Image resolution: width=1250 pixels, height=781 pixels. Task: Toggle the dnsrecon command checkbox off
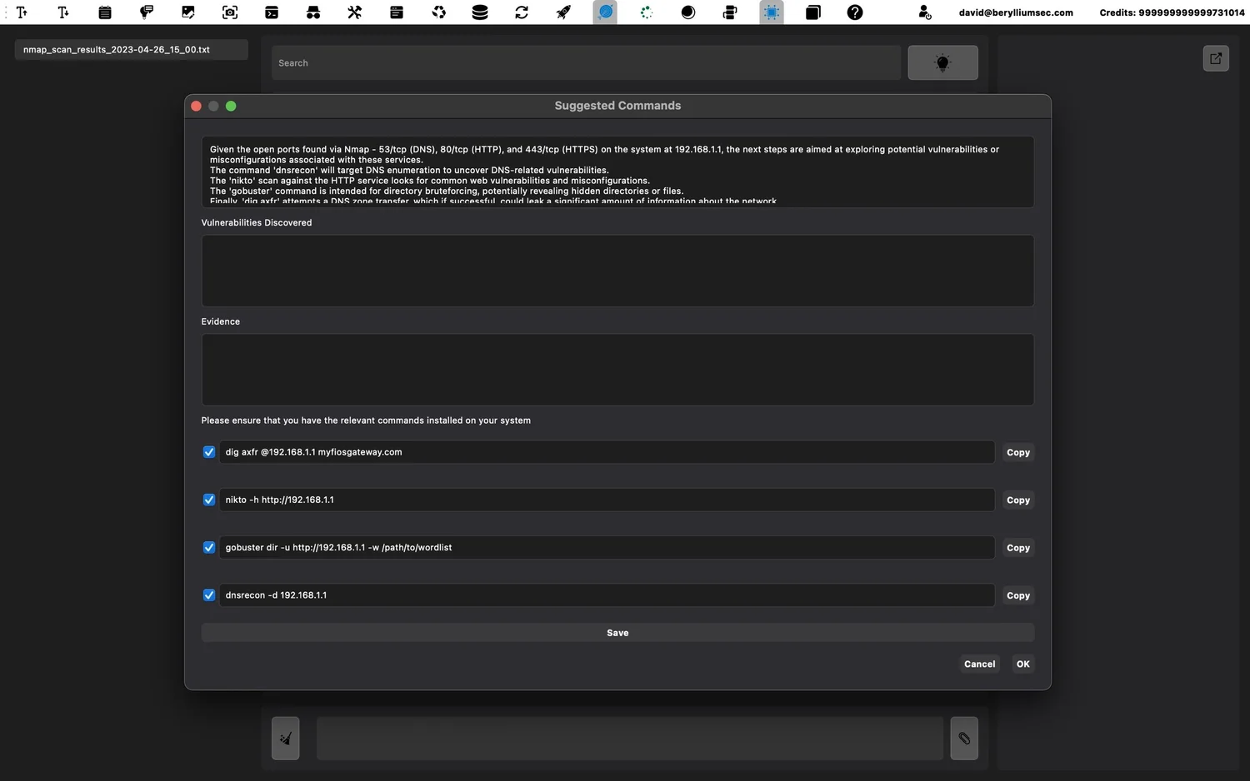(x=208, y=594)
